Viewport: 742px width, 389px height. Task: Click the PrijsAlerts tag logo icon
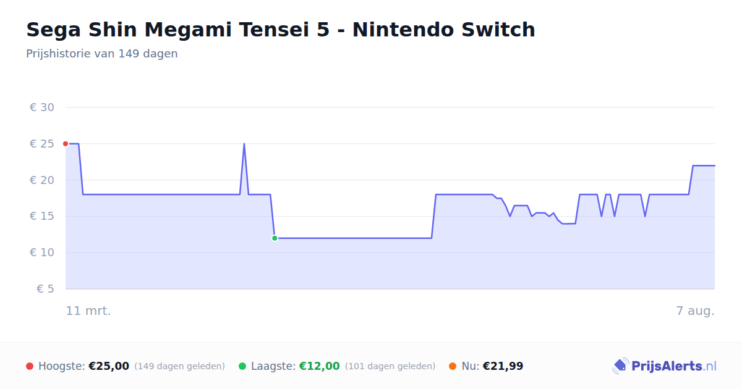pyautogui.click(x=621, y=366)
